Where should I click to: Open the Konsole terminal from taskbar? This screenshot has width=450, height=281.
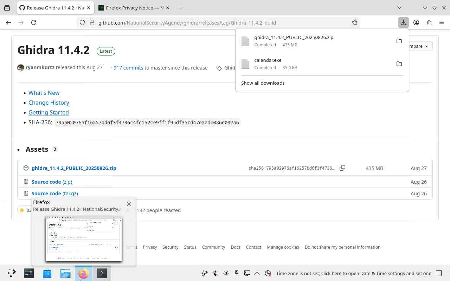click(102, 273)
